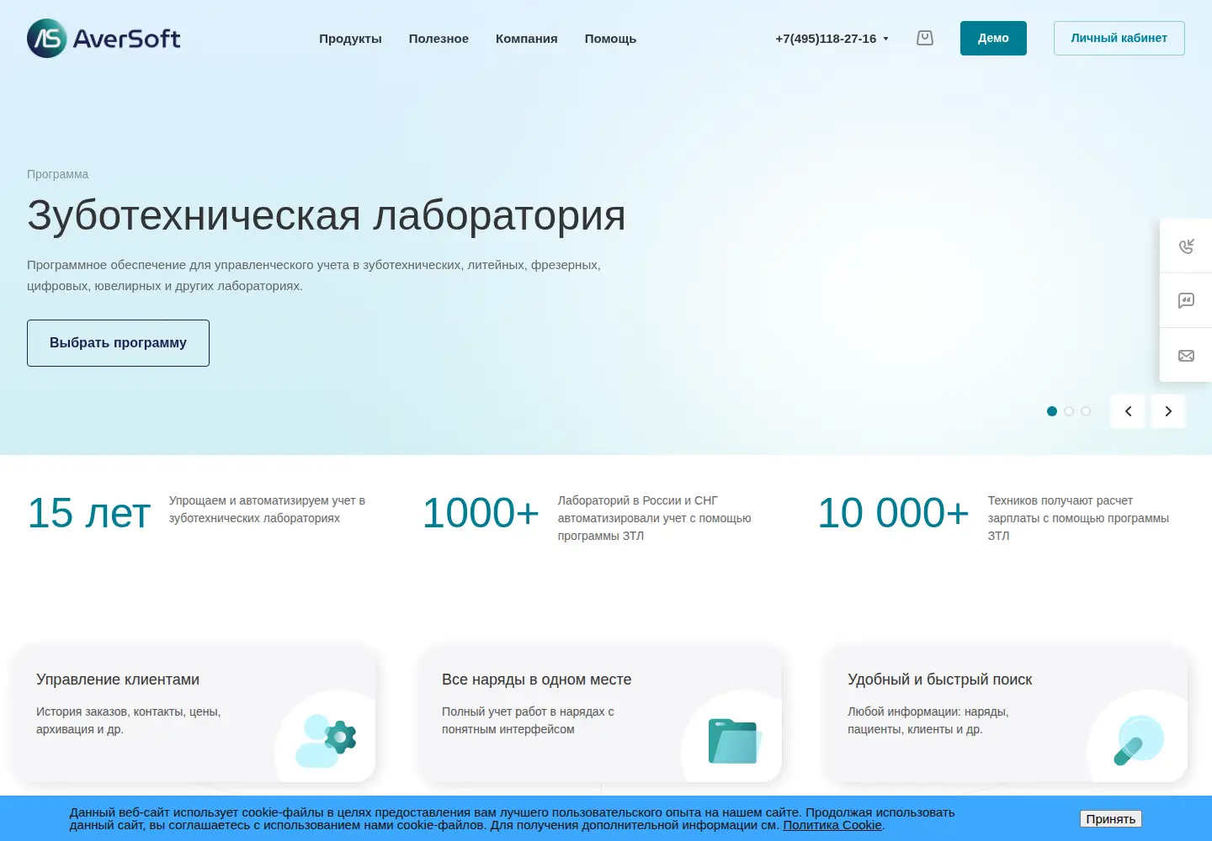
Task: Open the Управление клиентами card
Action: tap(194, 713)
